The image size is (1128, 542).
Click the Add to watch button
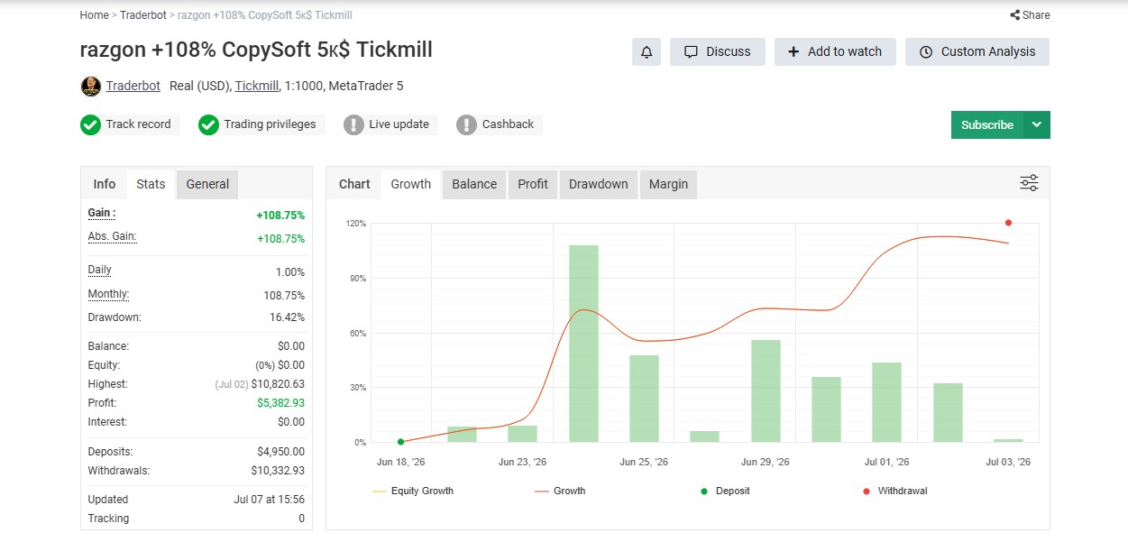point(835,51)
